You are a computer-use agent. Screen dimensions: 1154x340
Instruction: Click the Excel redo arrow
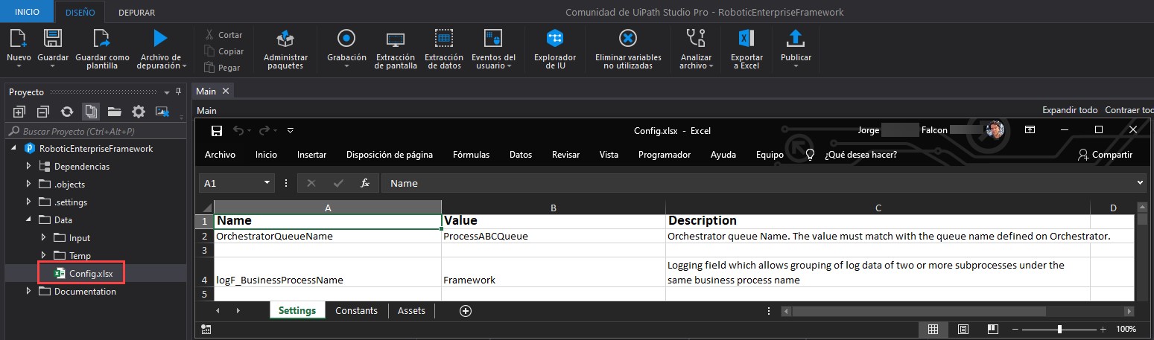[x=264, y=130]
